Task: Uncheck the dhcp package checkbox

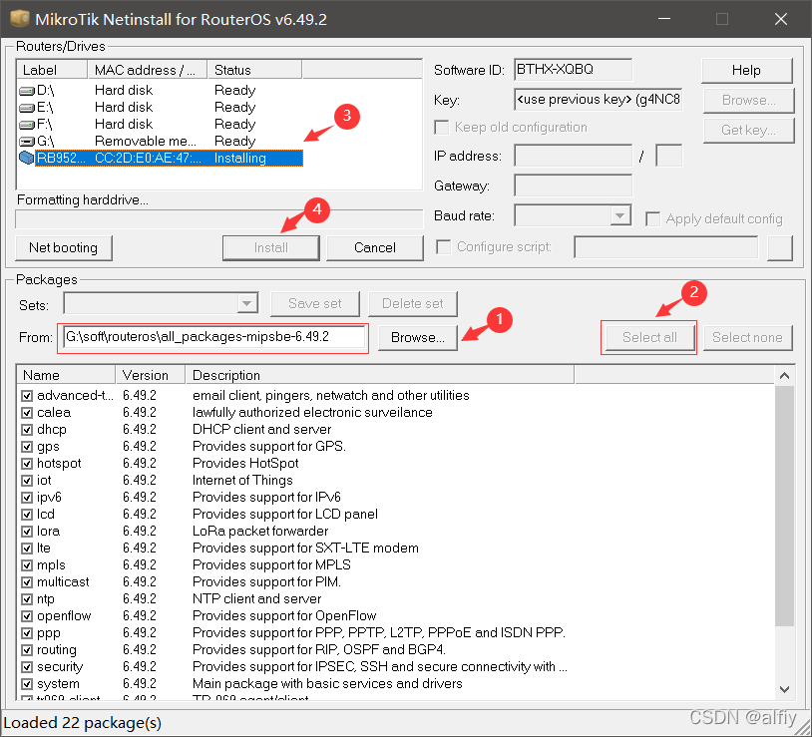Action: (x=27, y=430)
